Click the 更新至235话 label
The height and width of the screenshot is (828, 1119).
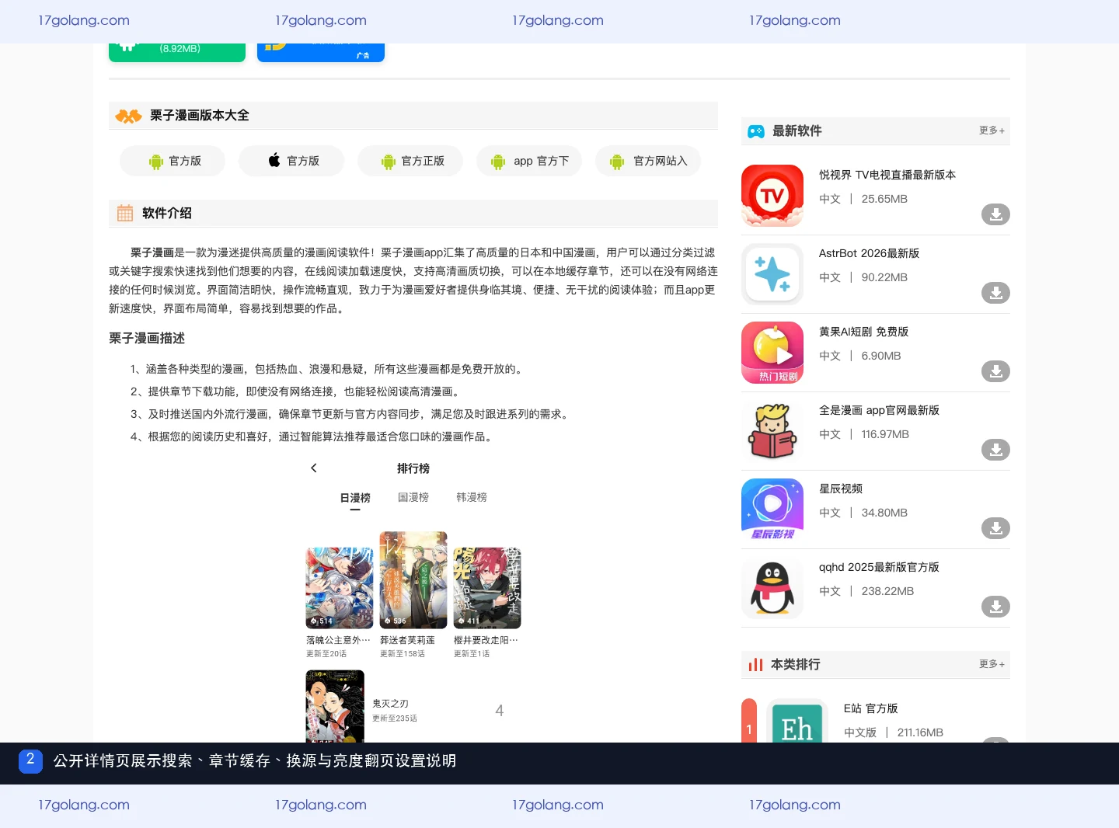(x=395, y=718)
